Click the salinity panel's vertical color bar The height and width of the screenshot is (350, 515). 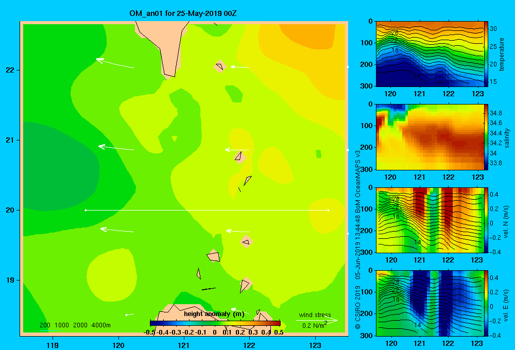pos(486,137)
